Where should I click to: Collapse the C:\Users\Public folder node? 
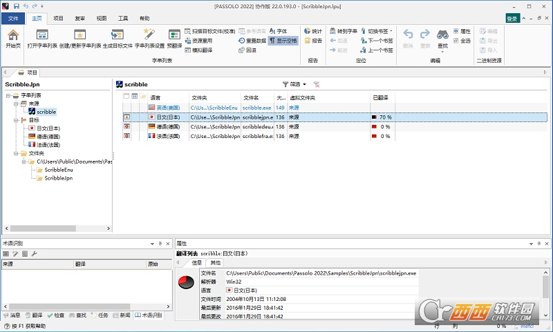click(24, 162)
